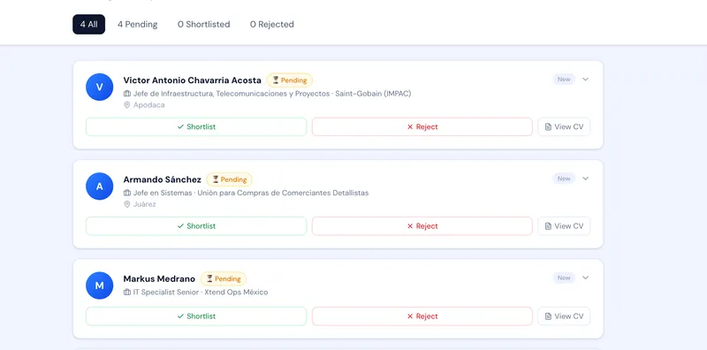This screenshot has height=350, width=707.
Task: View CV of Armando Sánchez
Action: coord(564,226)
